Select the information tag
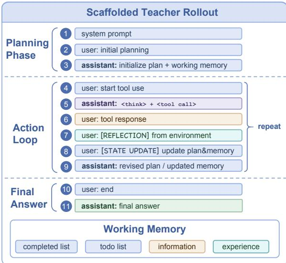Image resolution: width=286 pixels, height=263 pixels. pos(177,247)
